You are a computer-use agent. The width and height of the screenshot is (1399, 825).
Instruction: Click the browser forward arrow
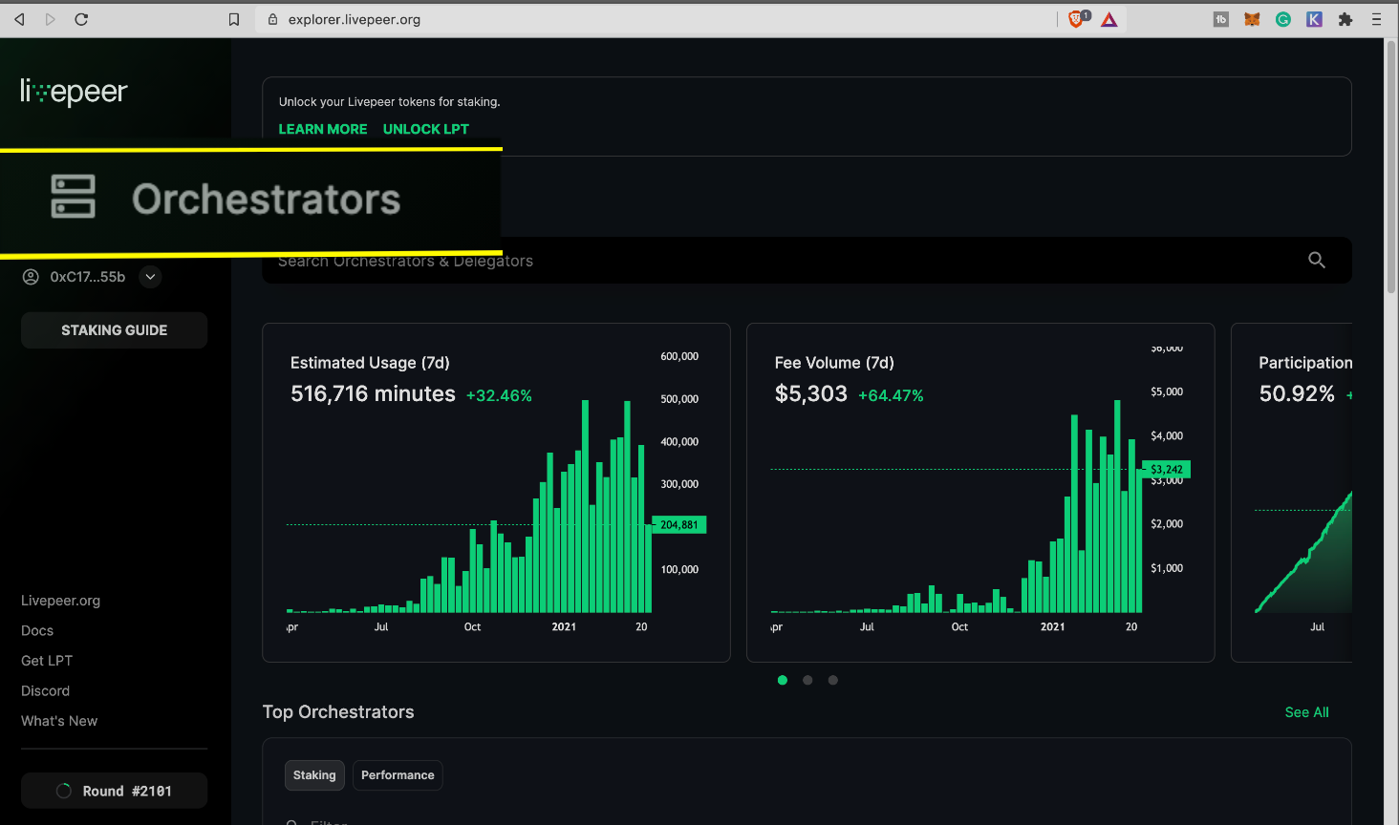pos(50,19)
